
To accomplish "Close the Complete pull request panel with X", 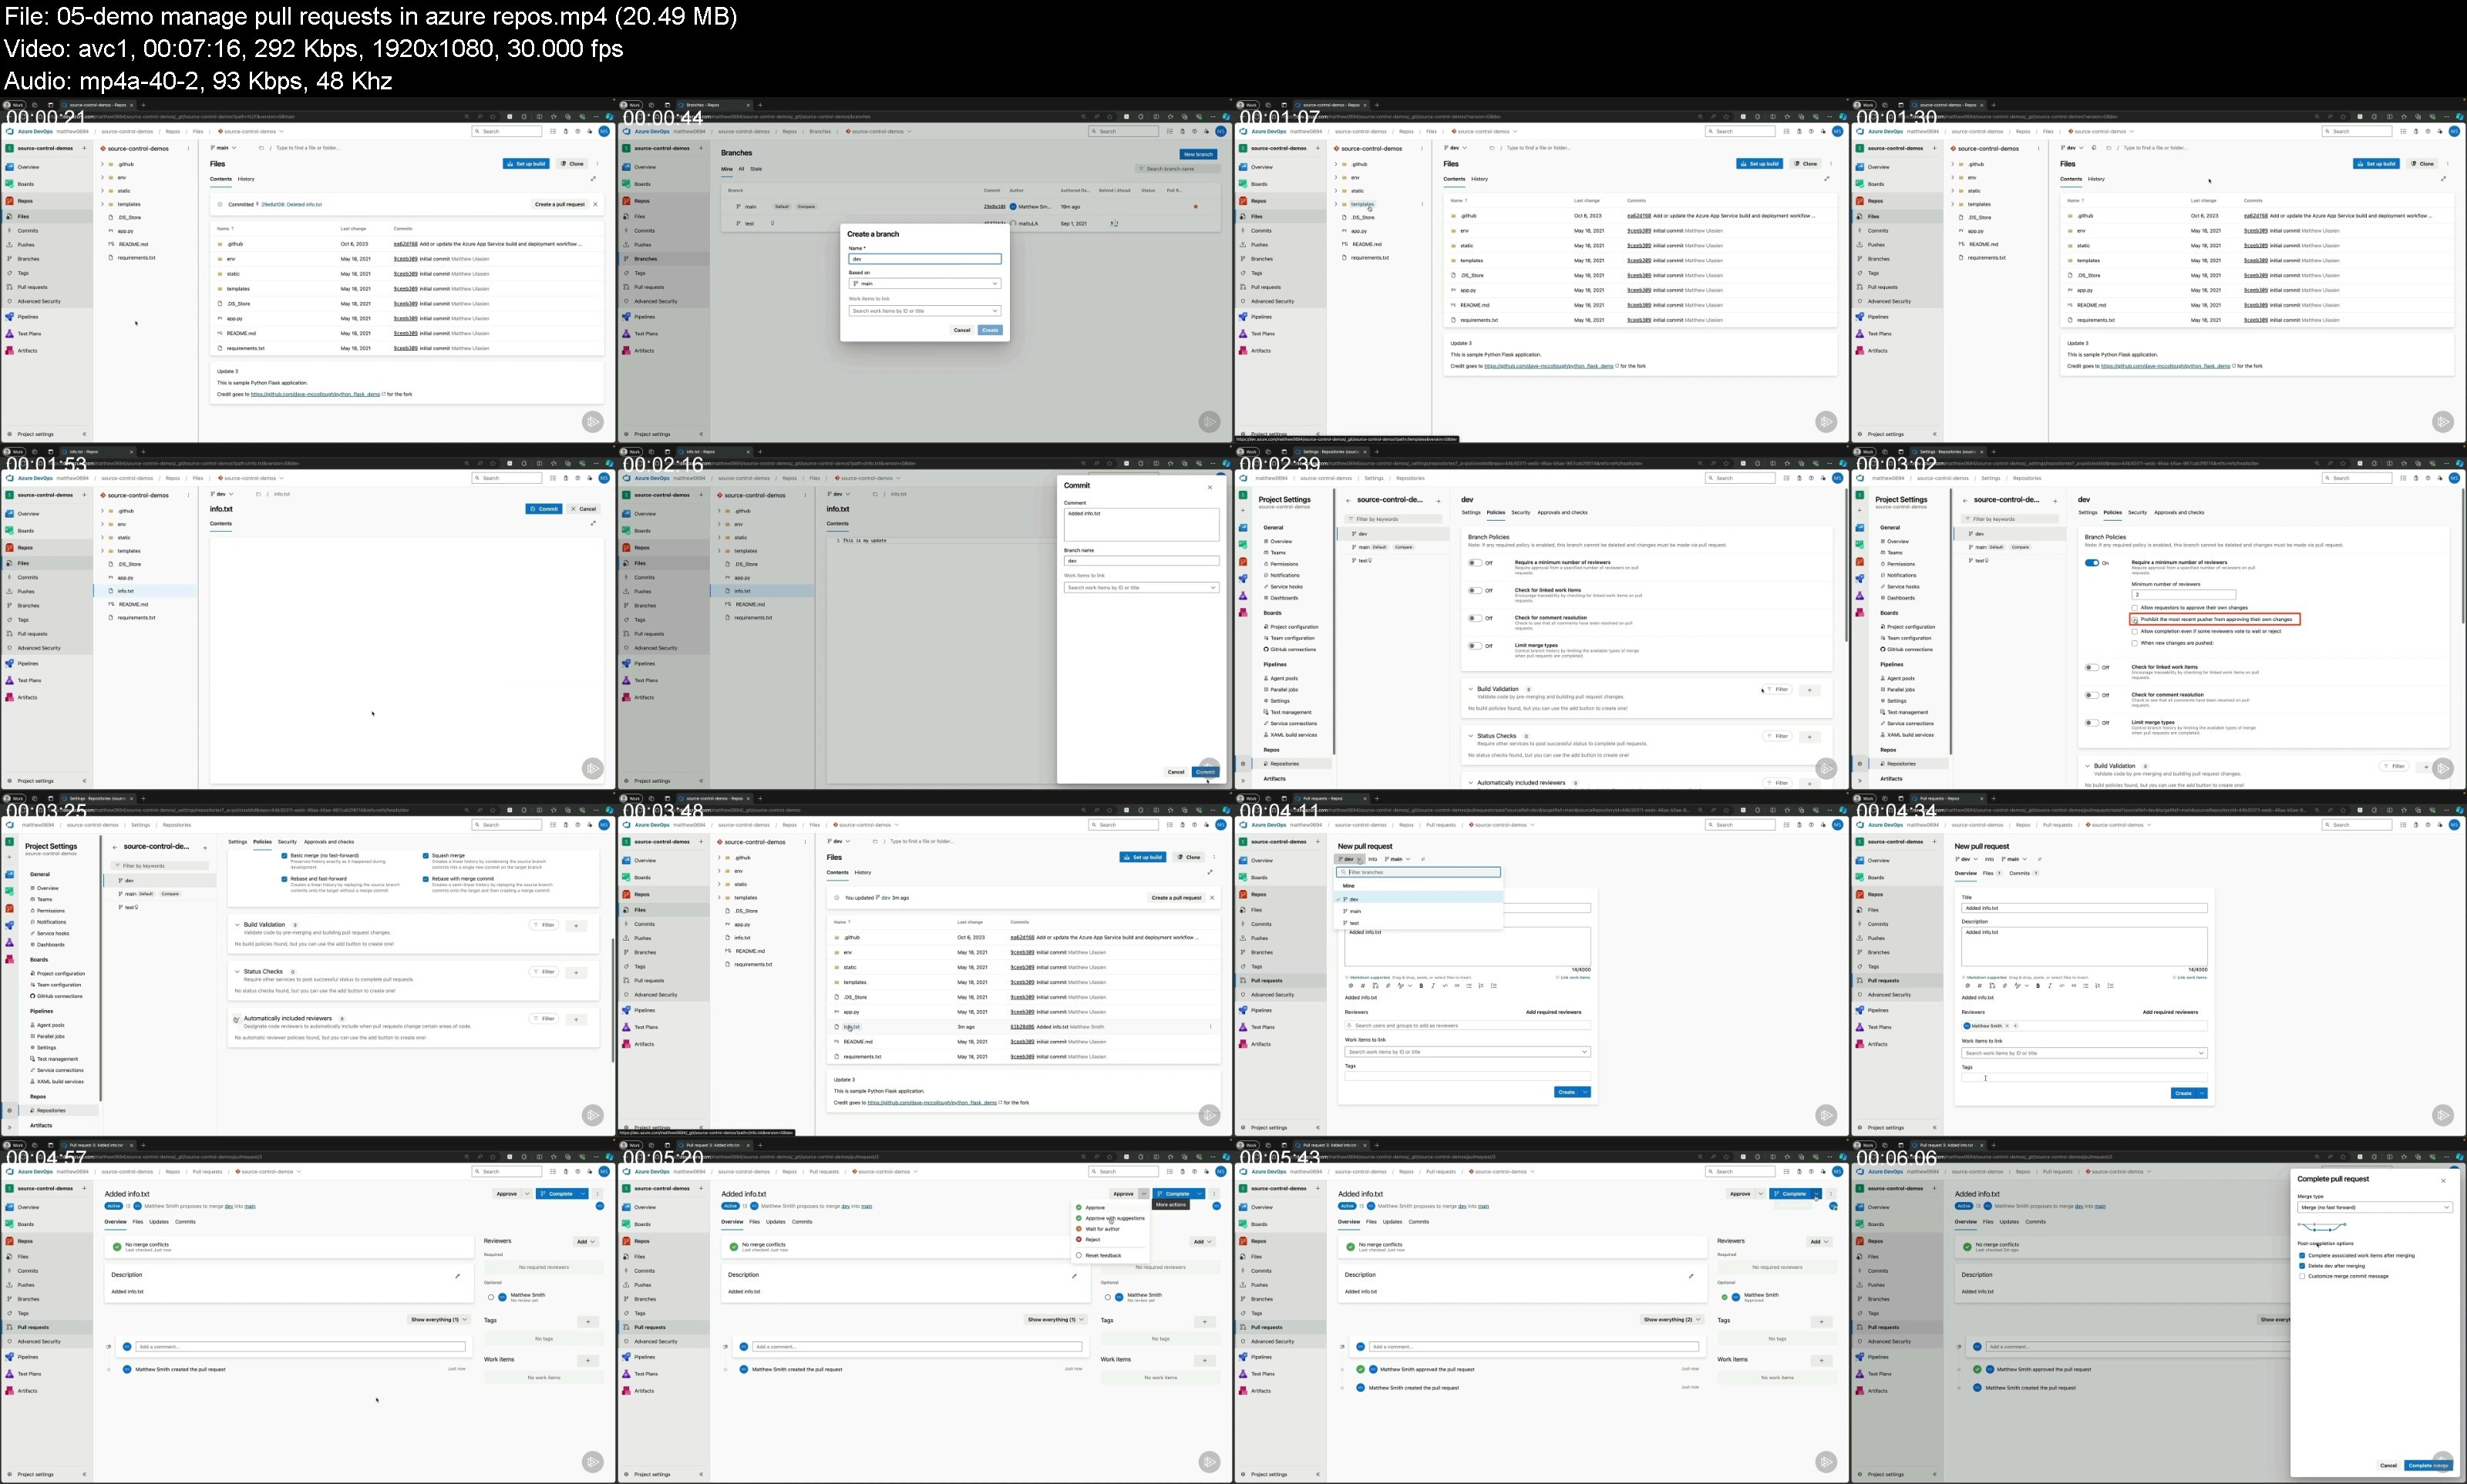I will [2442, 1180].
